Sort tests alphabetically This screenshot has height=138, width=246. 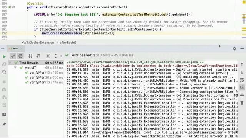30,56
